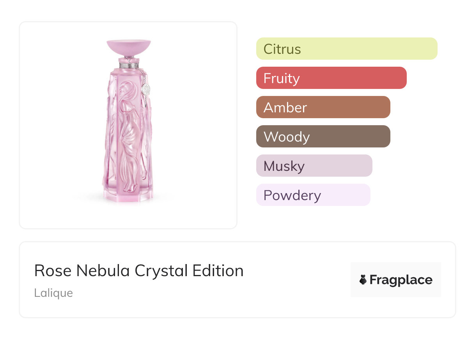Click the light purple Powdery accord bar

click(x=313, y=195)
